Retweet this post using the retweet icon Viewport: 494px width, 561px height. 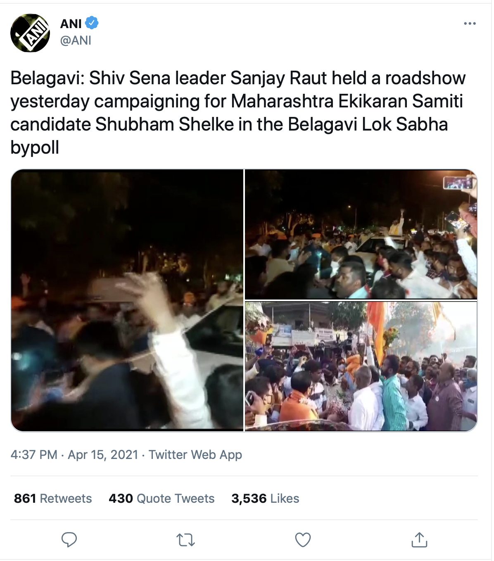(x=185, y=540)
